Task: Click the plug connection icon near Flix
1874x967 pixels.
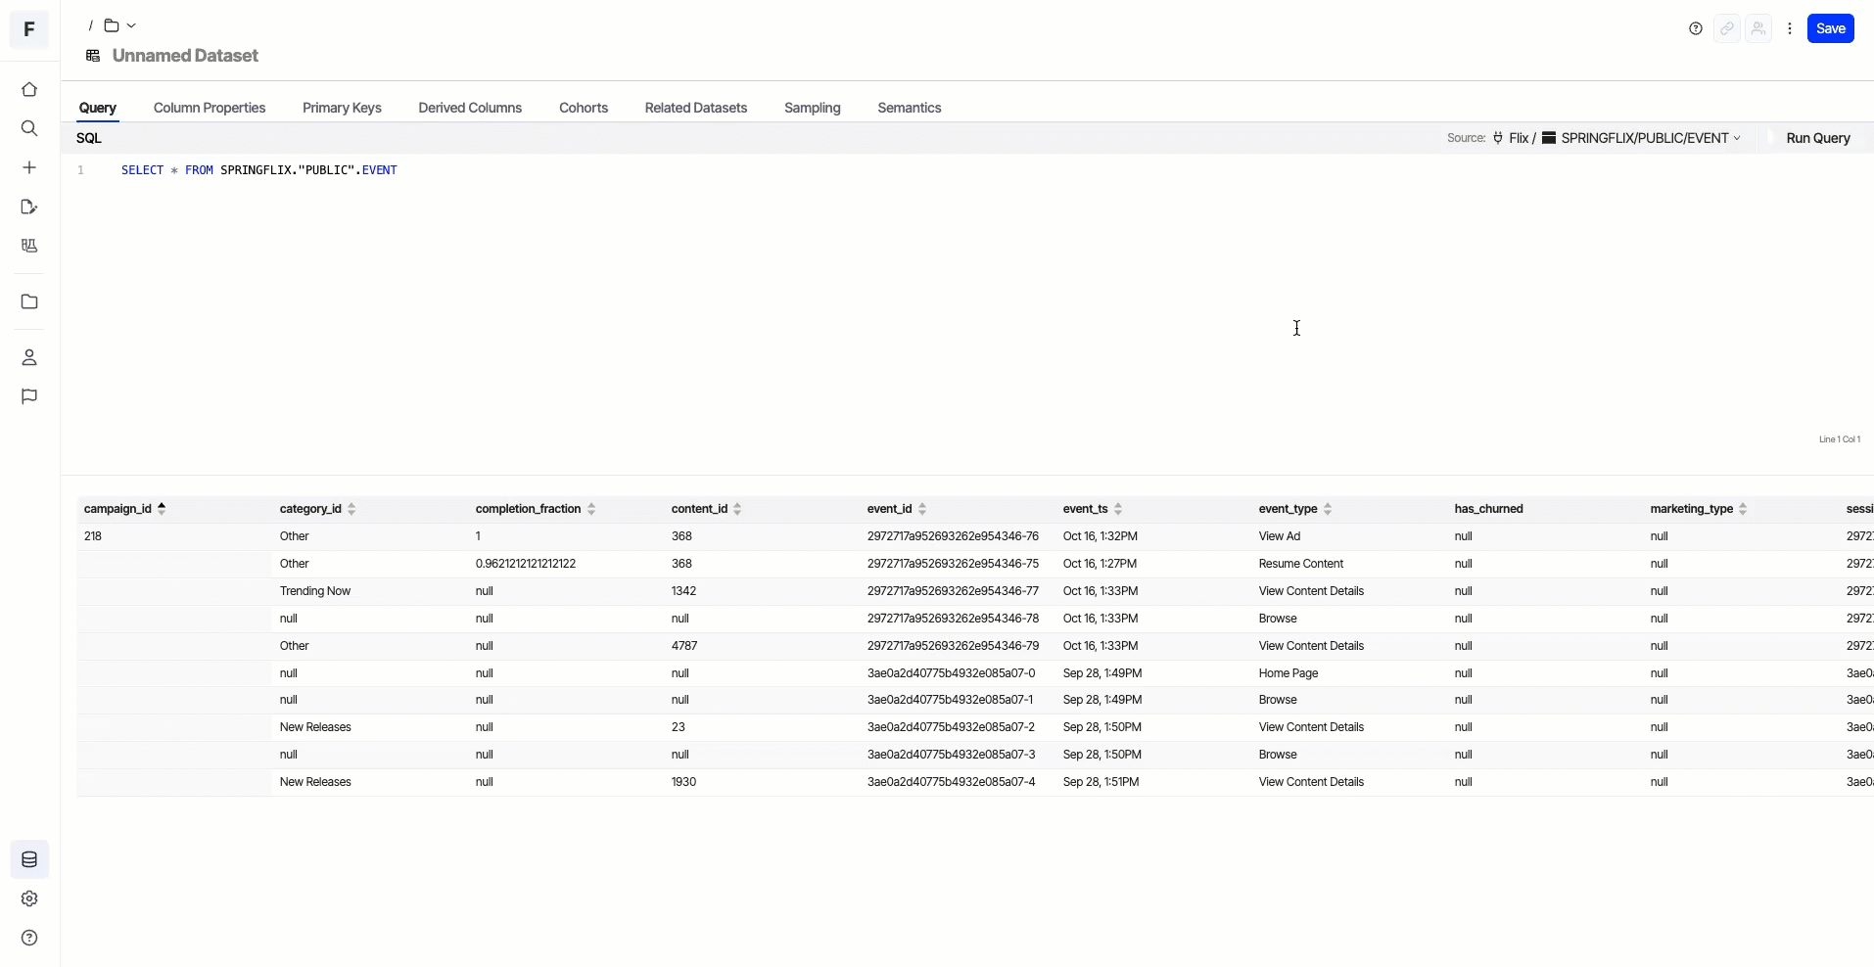Action: 1498,138
